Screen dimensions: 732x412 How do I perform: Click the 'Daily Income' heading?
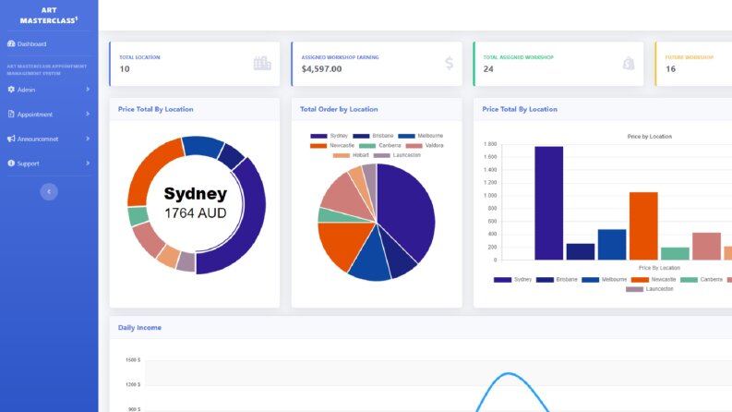point(139,327)
